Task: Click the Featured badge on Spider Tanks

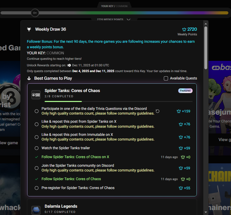Action: click(x=185, y=91)
